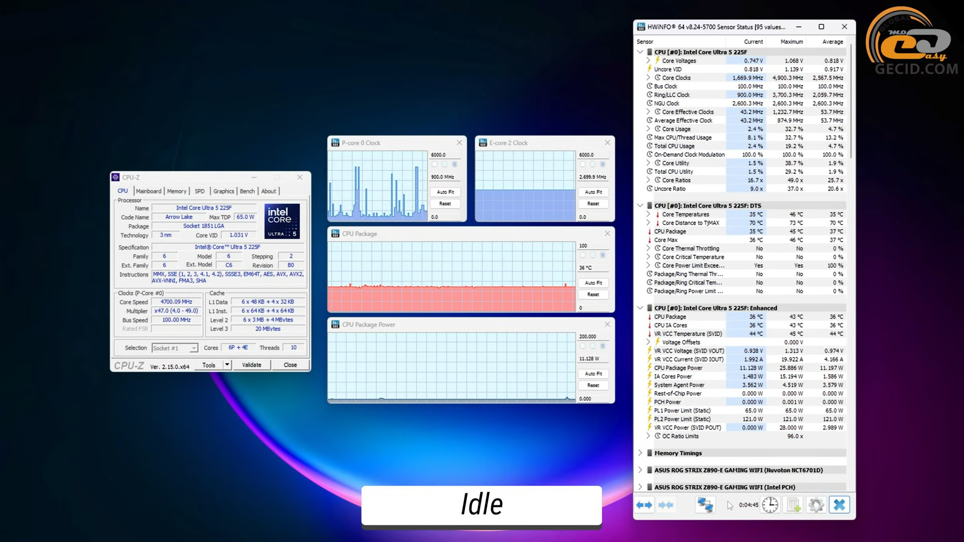Open the Graphics tab in CPU-Z
This screenshot has height=542, width=964.
pyautogui.click(x=223, y=191)
